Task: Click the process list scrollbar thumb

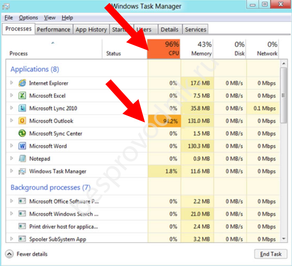Action: [284, 95]
